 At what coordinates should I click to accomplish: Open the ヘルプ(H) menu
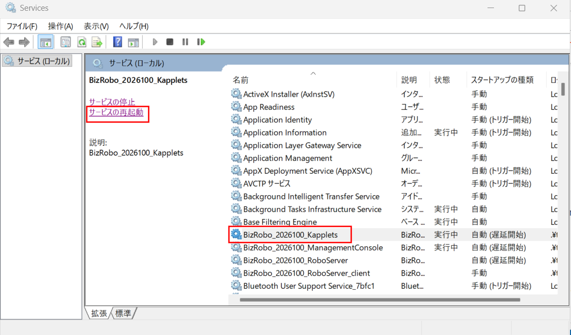tap(134, 26)
